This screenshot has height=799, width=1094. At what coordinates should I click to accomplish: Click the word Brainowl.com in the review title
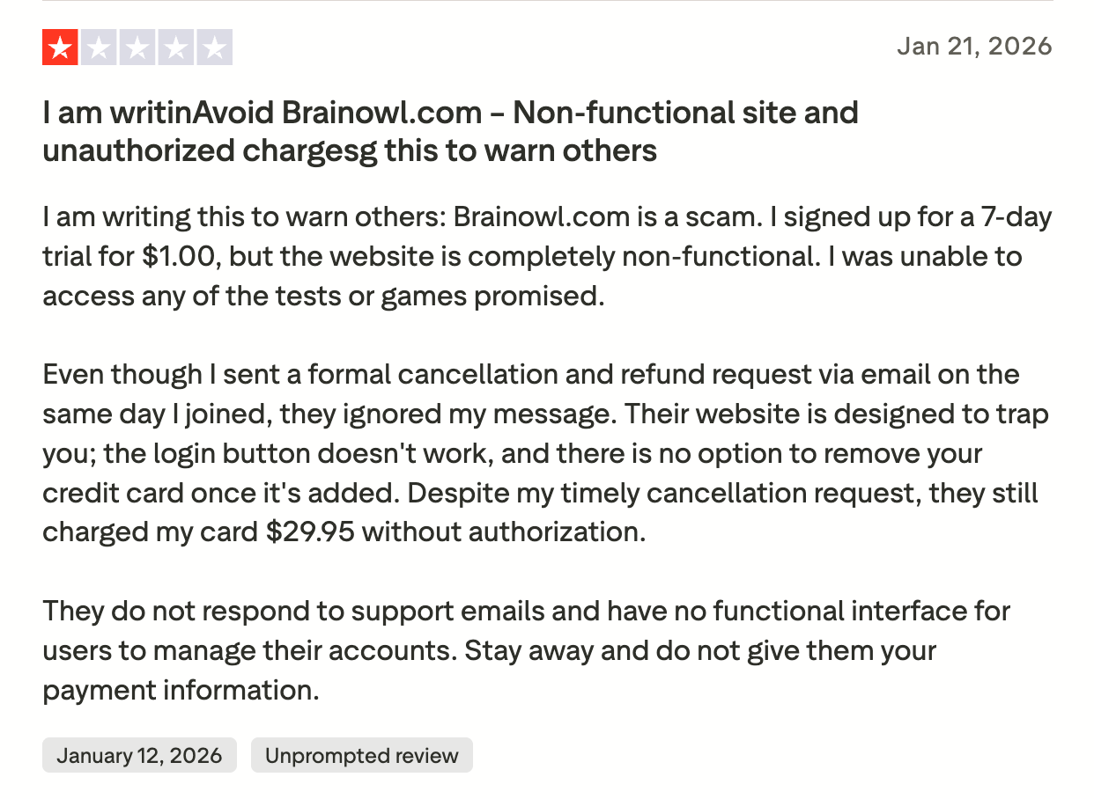coord(381,113)
